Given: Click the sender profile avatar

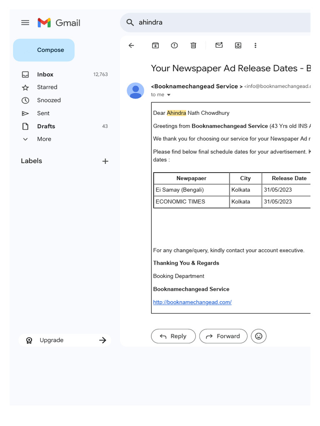Looking at the screenshot, I should (x=135, y=91).
